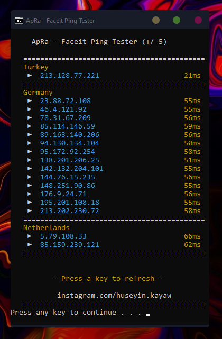Click the 21ms ping value for Turkey
222x339 pixels.
pyautogui.click(x=192, y=76)
